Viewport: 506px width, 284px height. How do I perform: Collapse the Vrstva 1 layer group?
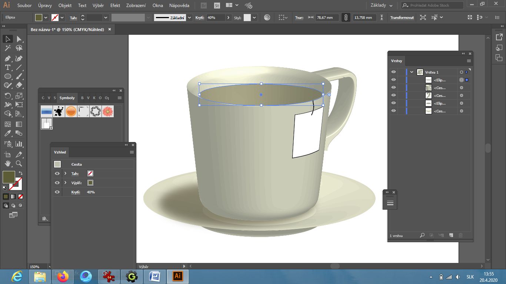point(412,72)
